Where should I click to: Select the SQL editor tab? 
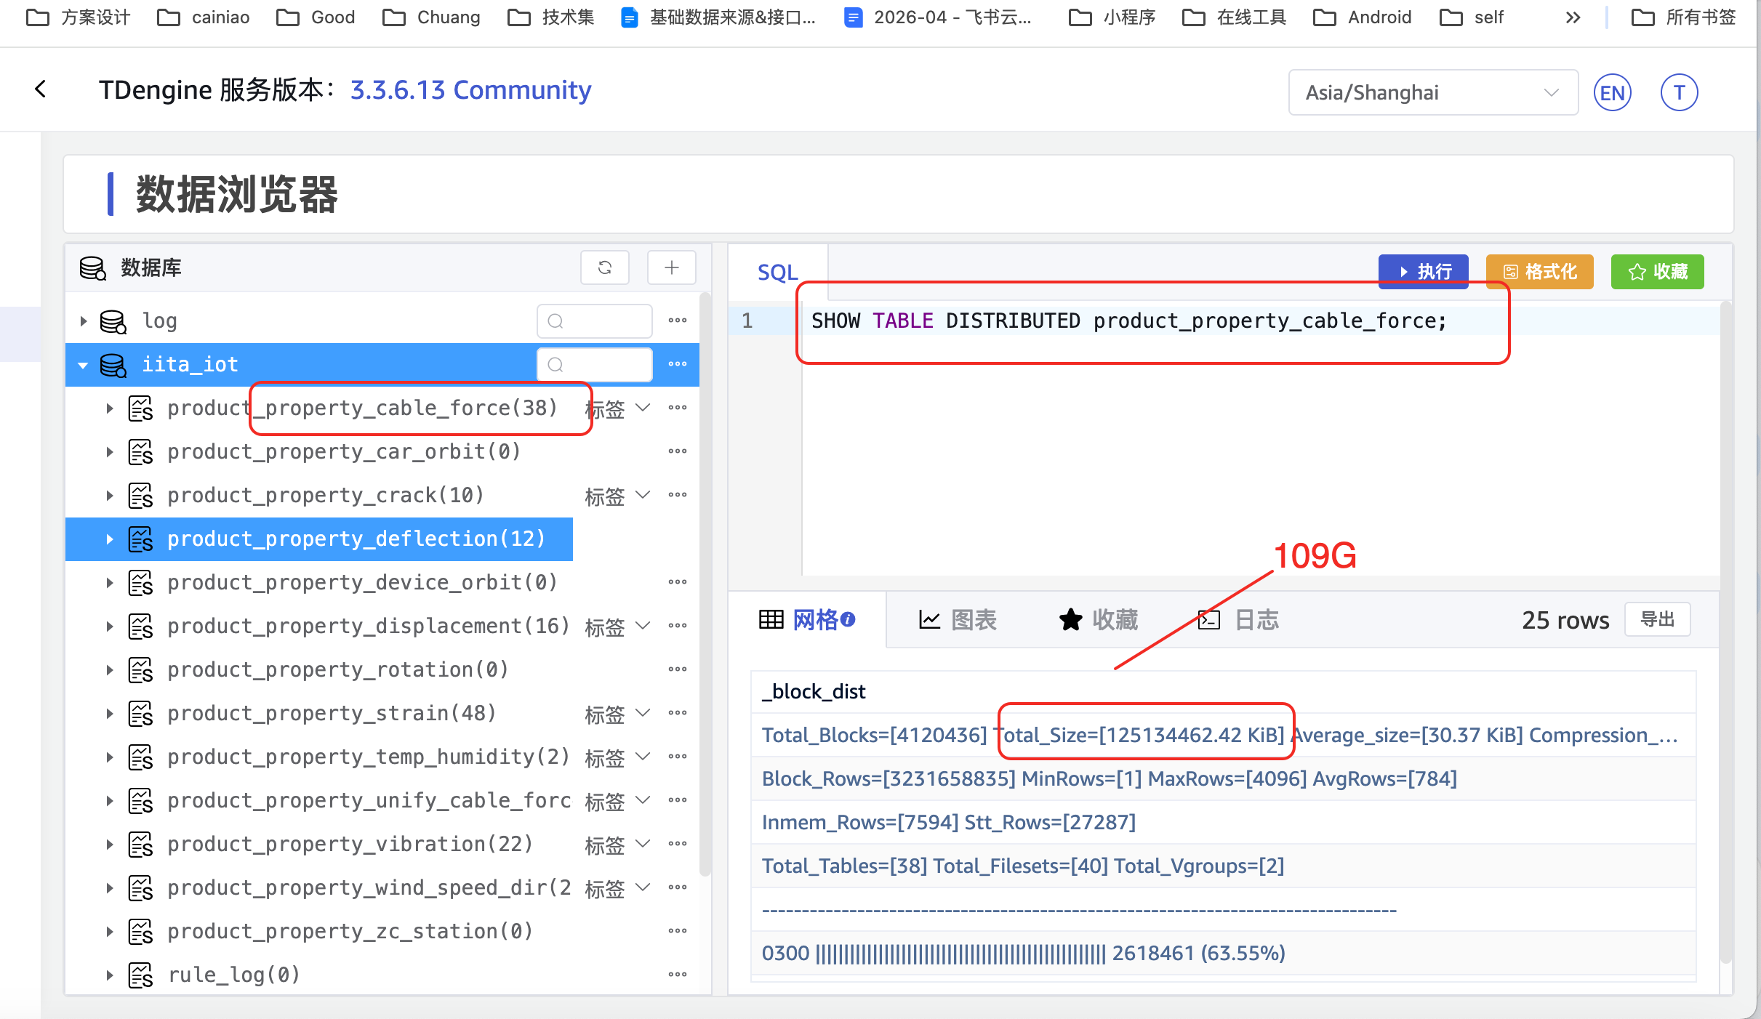point(777,272)
